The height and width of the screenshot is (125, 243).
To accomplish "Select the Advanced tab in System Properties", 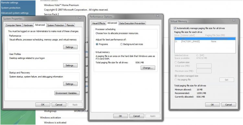I will pos(40,25).
